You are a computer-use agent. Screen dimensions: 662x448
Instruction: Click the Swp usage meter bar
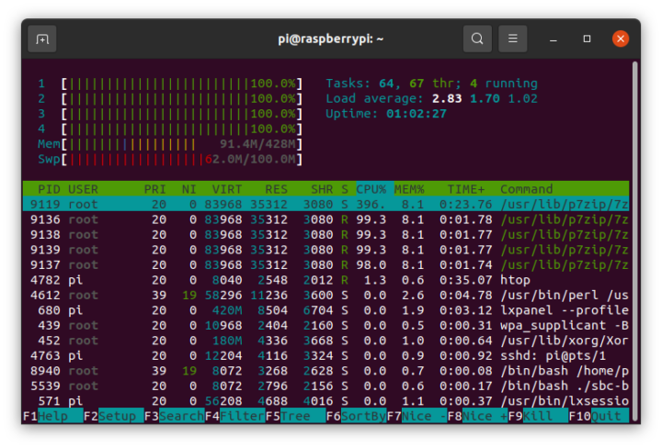182,160
